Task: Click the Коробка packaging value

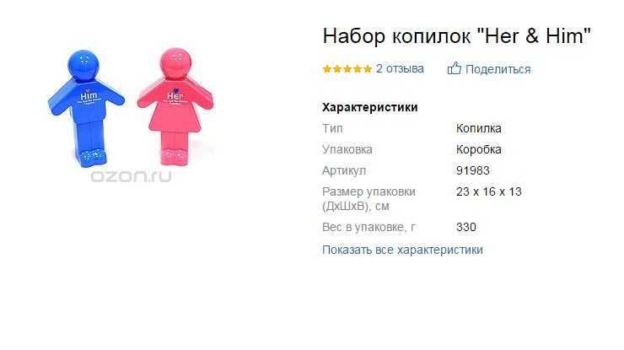Action: click(x=479, y=149)
